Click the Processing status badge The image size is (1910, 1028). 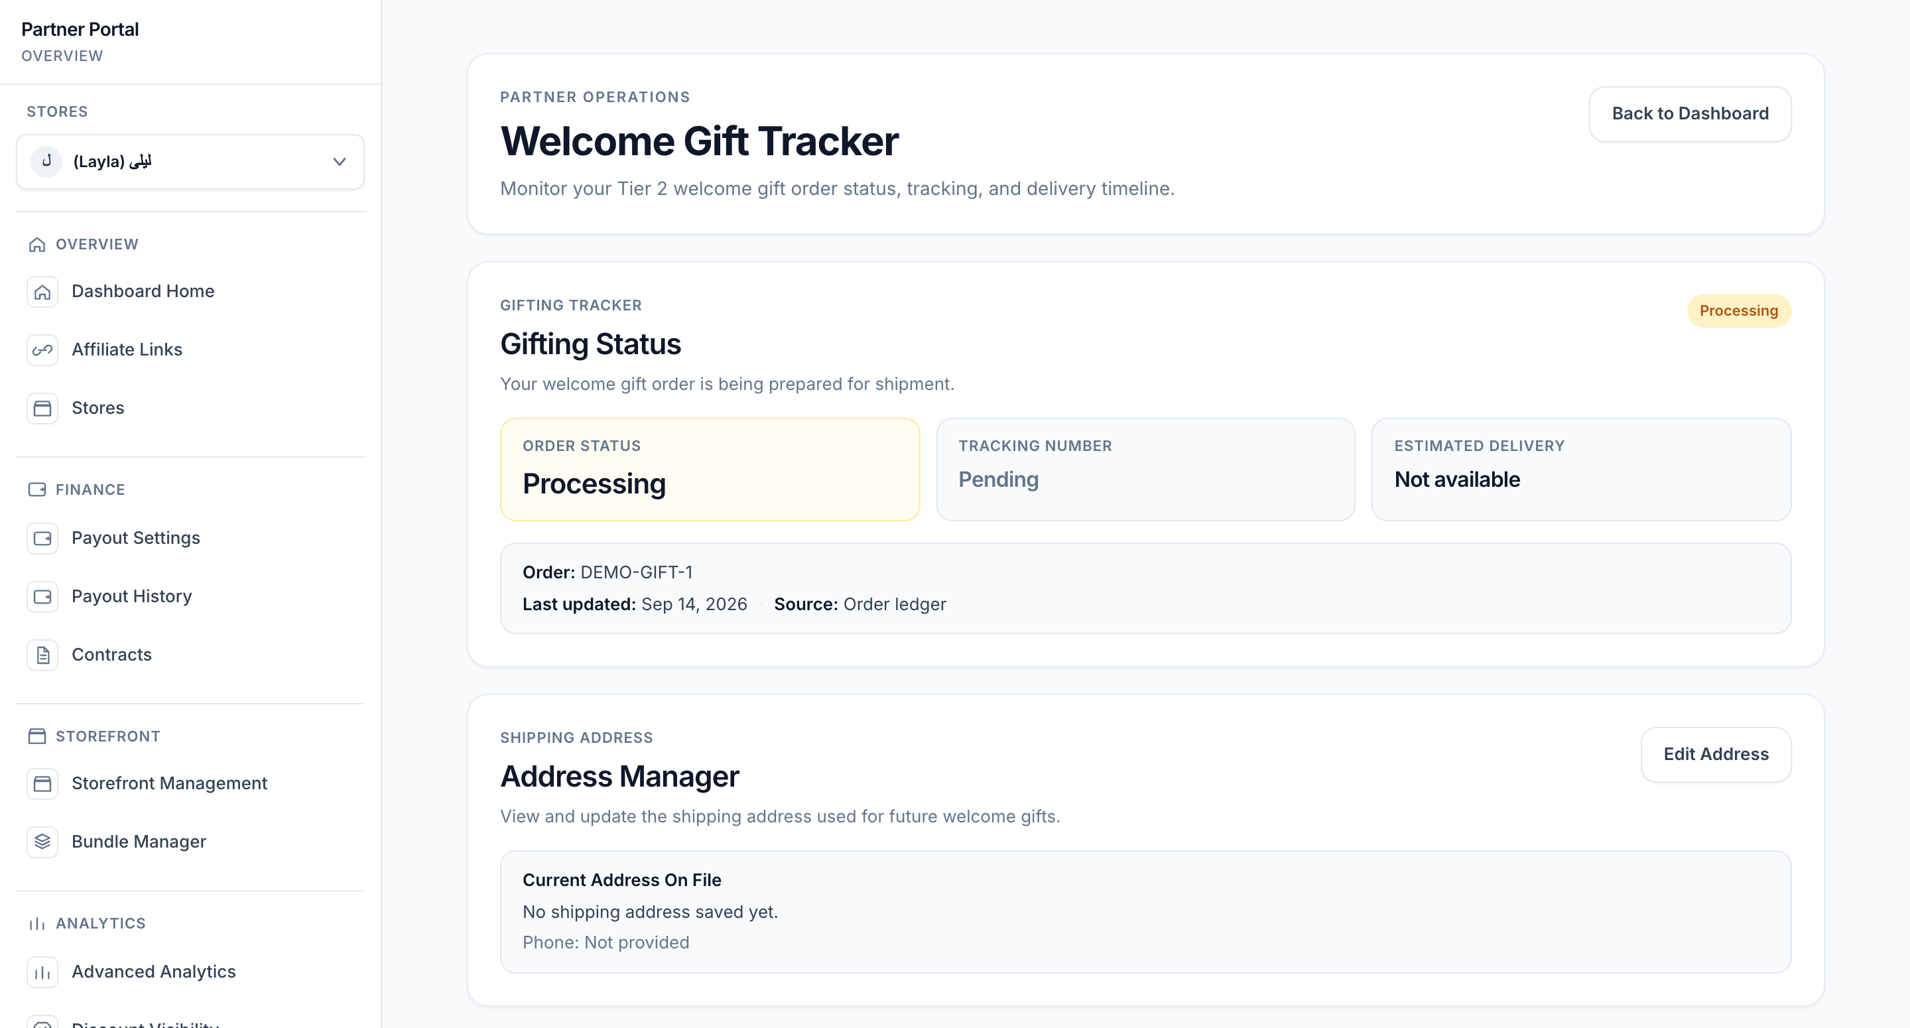1739,311
